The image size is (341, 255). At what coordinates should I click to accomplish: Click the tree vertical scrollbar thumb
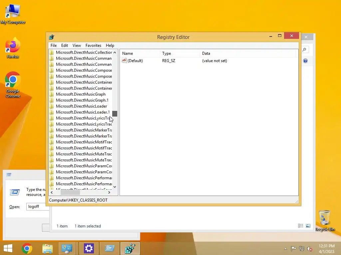pos(115,114)
